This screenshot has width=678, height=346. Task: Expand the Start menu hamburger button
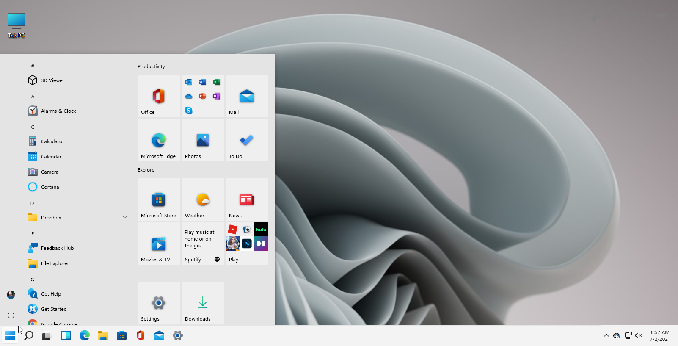(x=11, y=66)
